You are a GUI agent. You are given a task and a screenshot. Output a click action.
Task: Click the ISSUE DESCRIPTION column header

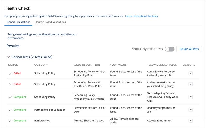click(87, 65)
